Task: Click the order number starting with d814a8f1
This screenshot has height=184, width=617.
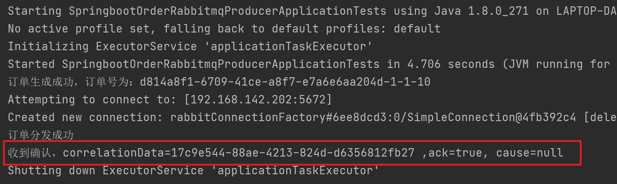Action: [x=285, y=82]
